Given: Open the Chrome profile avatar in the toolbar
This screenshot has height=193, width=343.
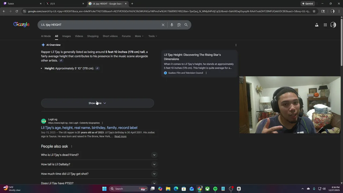Looking at the screenshot, I should pyautogui.click(x=333, y=11).
